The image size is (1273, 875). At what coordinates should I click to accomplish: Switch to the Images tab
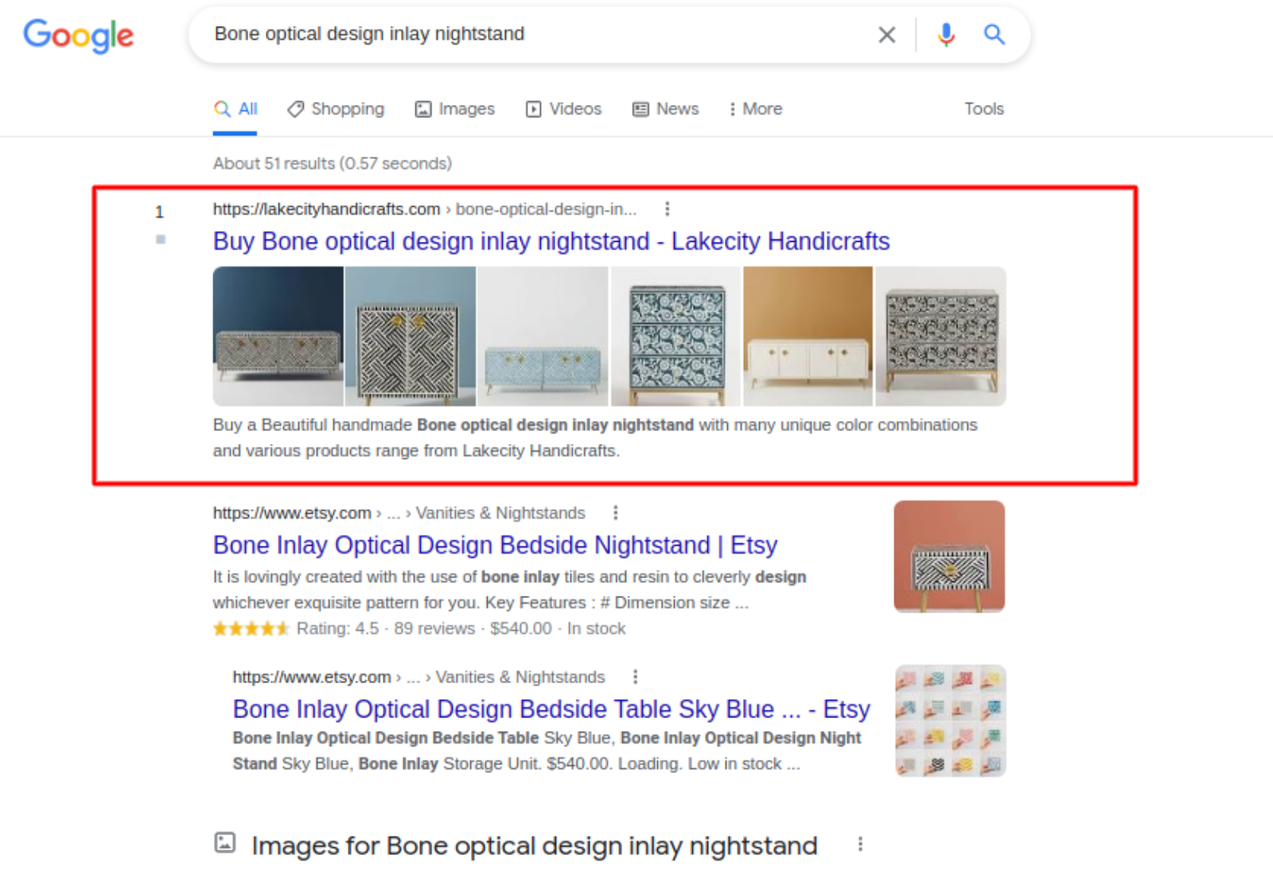point(455,109)
